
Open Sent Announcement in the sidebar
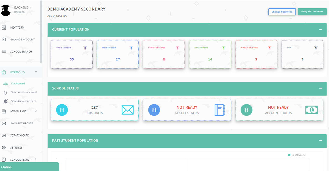click(23, 101)
